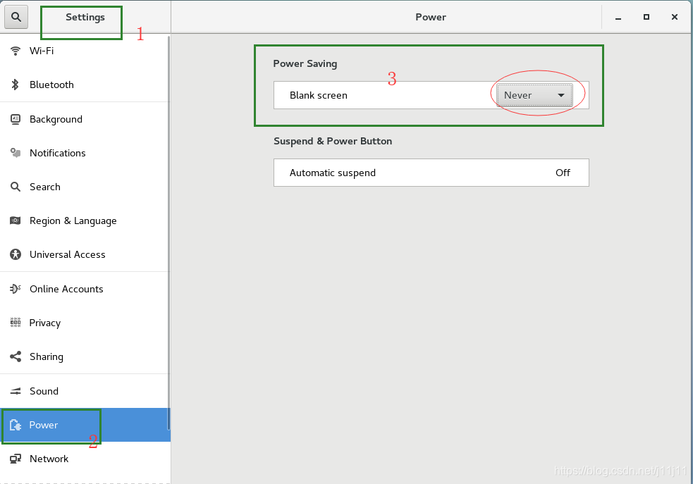Click the Sharing nodes icon

click(x=16, y=356)
